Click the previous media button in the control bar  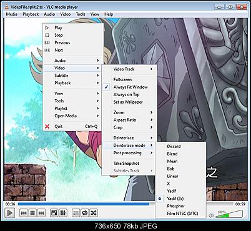click(24, 213)
